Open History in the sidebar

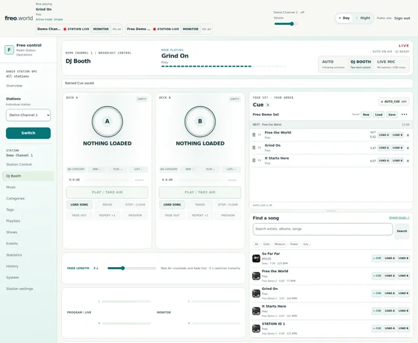pos(12,266)
